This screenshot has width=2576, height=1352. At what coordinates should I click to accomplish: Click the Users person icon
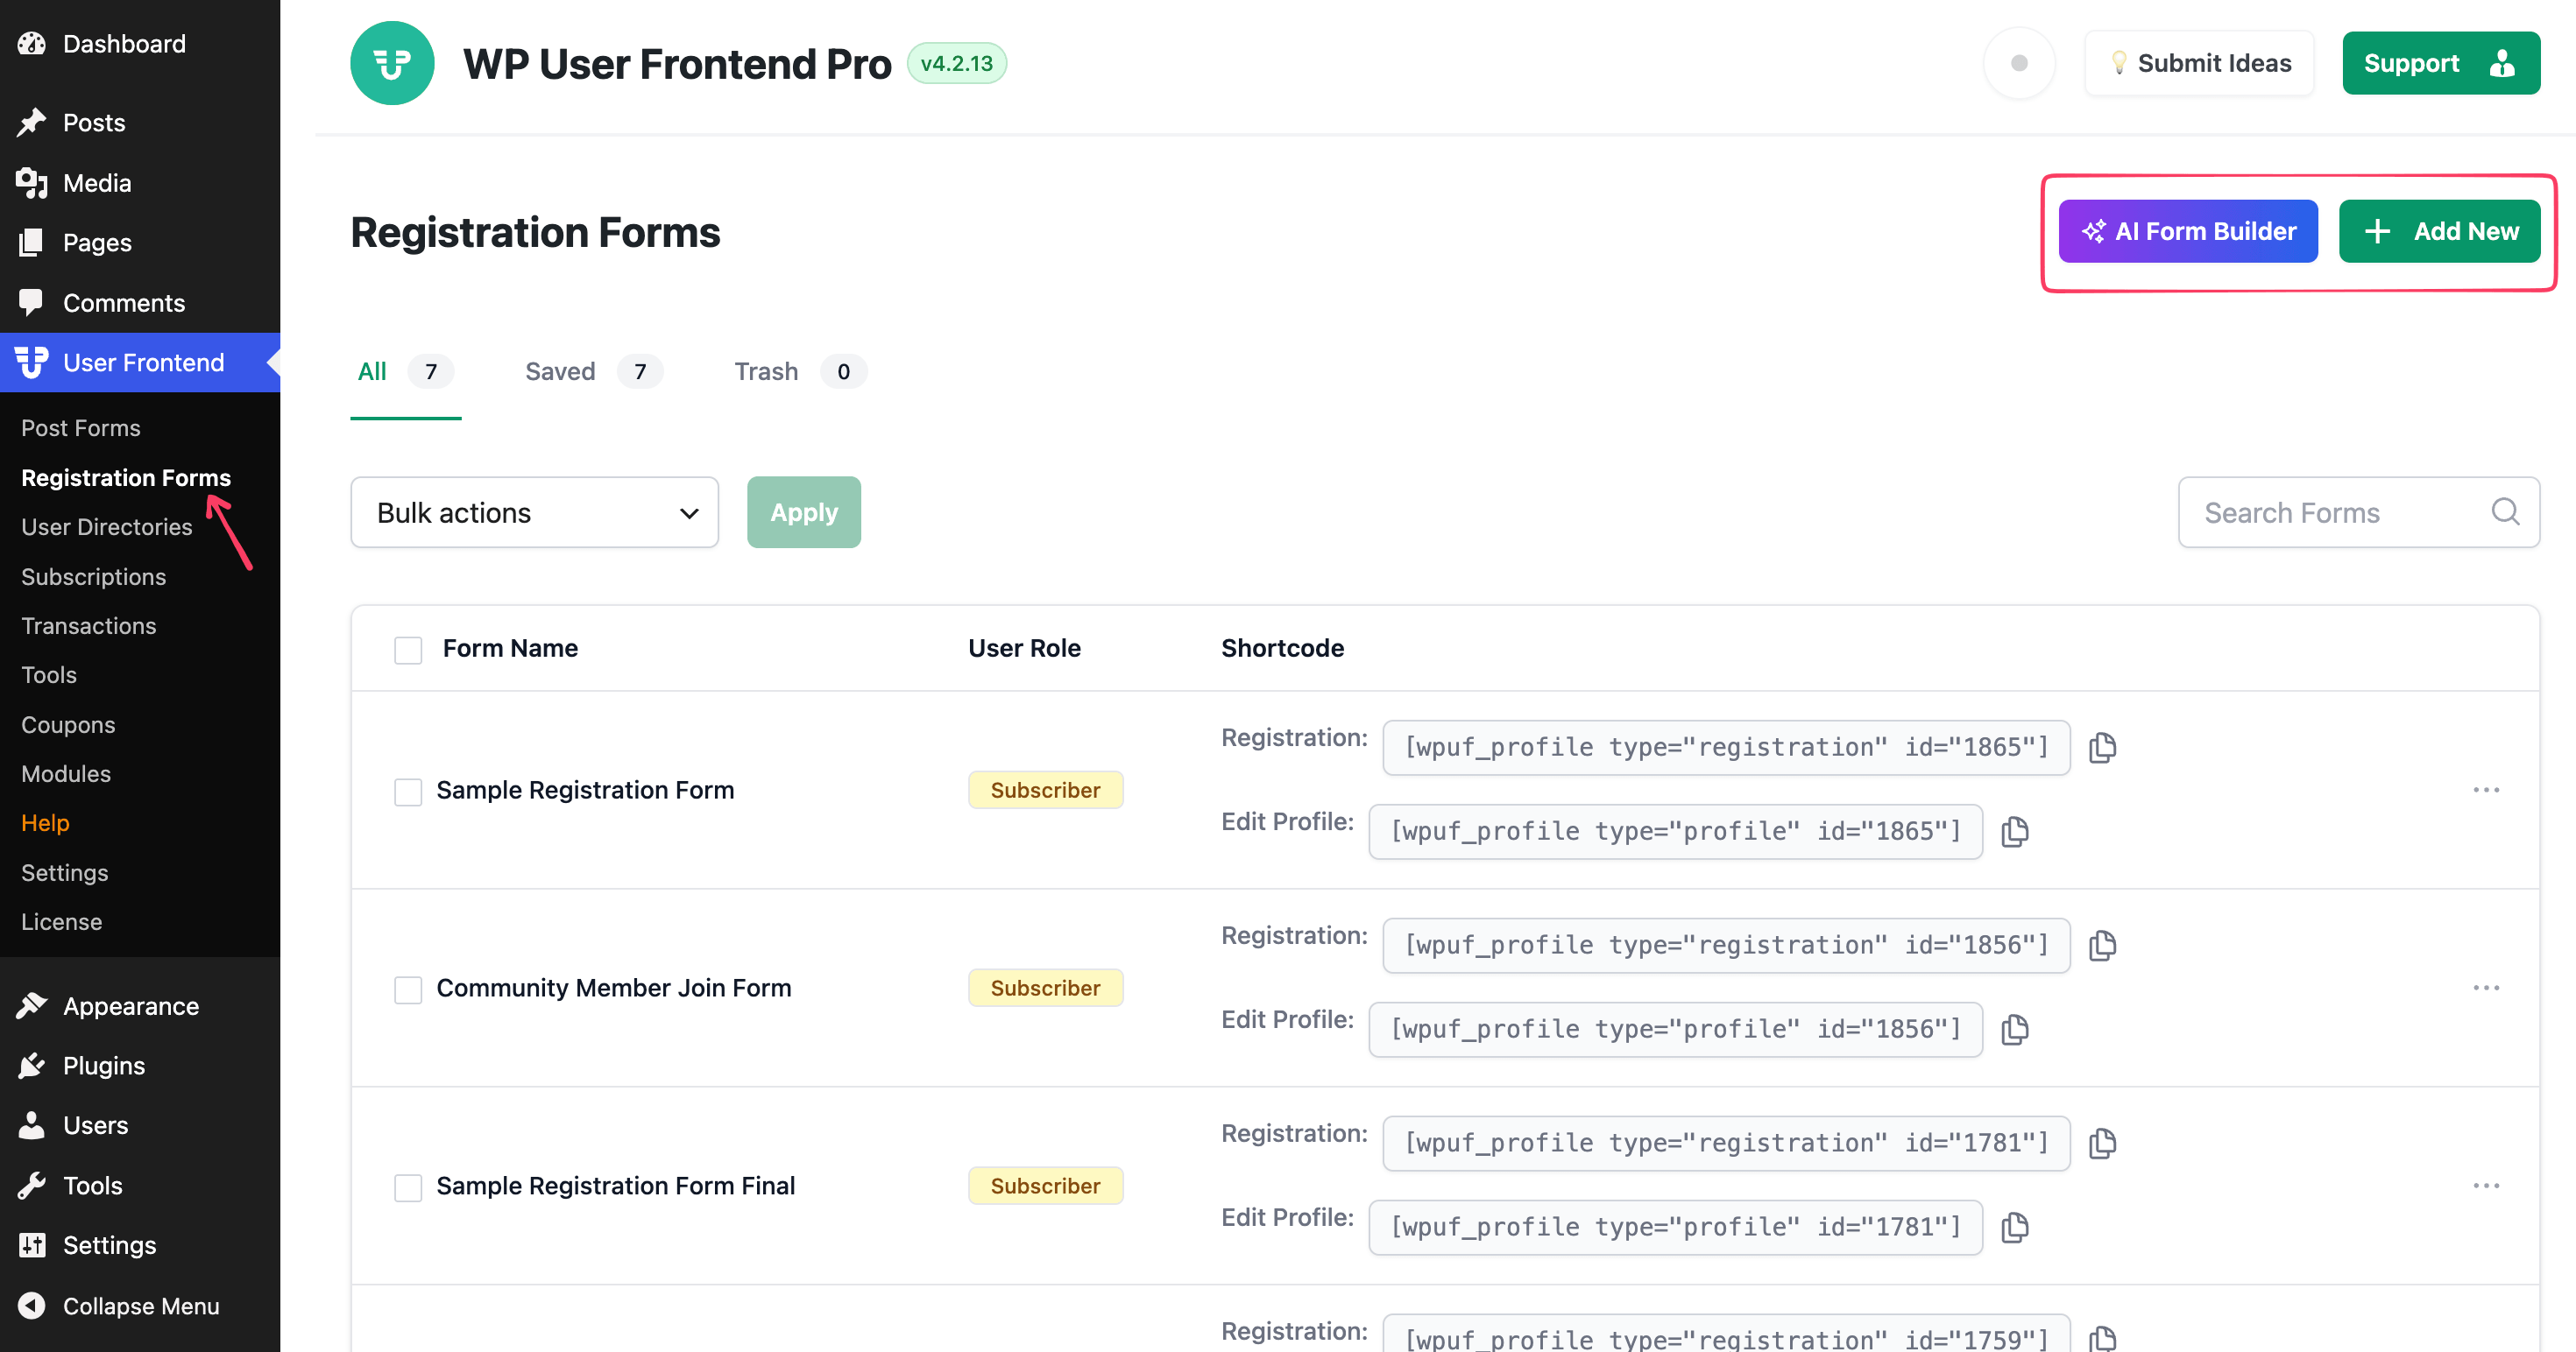32,1125
